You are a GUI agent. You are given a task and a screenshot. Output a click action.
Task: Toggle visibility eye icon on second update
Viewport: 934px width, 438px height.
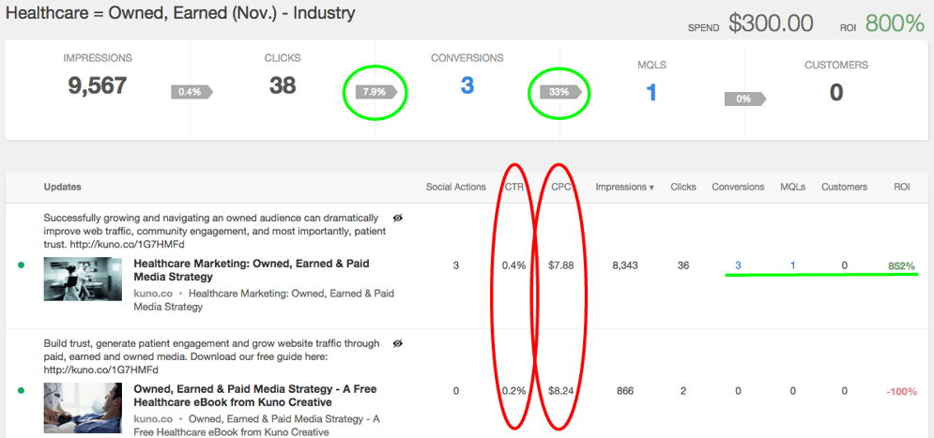tap(397, 343)
